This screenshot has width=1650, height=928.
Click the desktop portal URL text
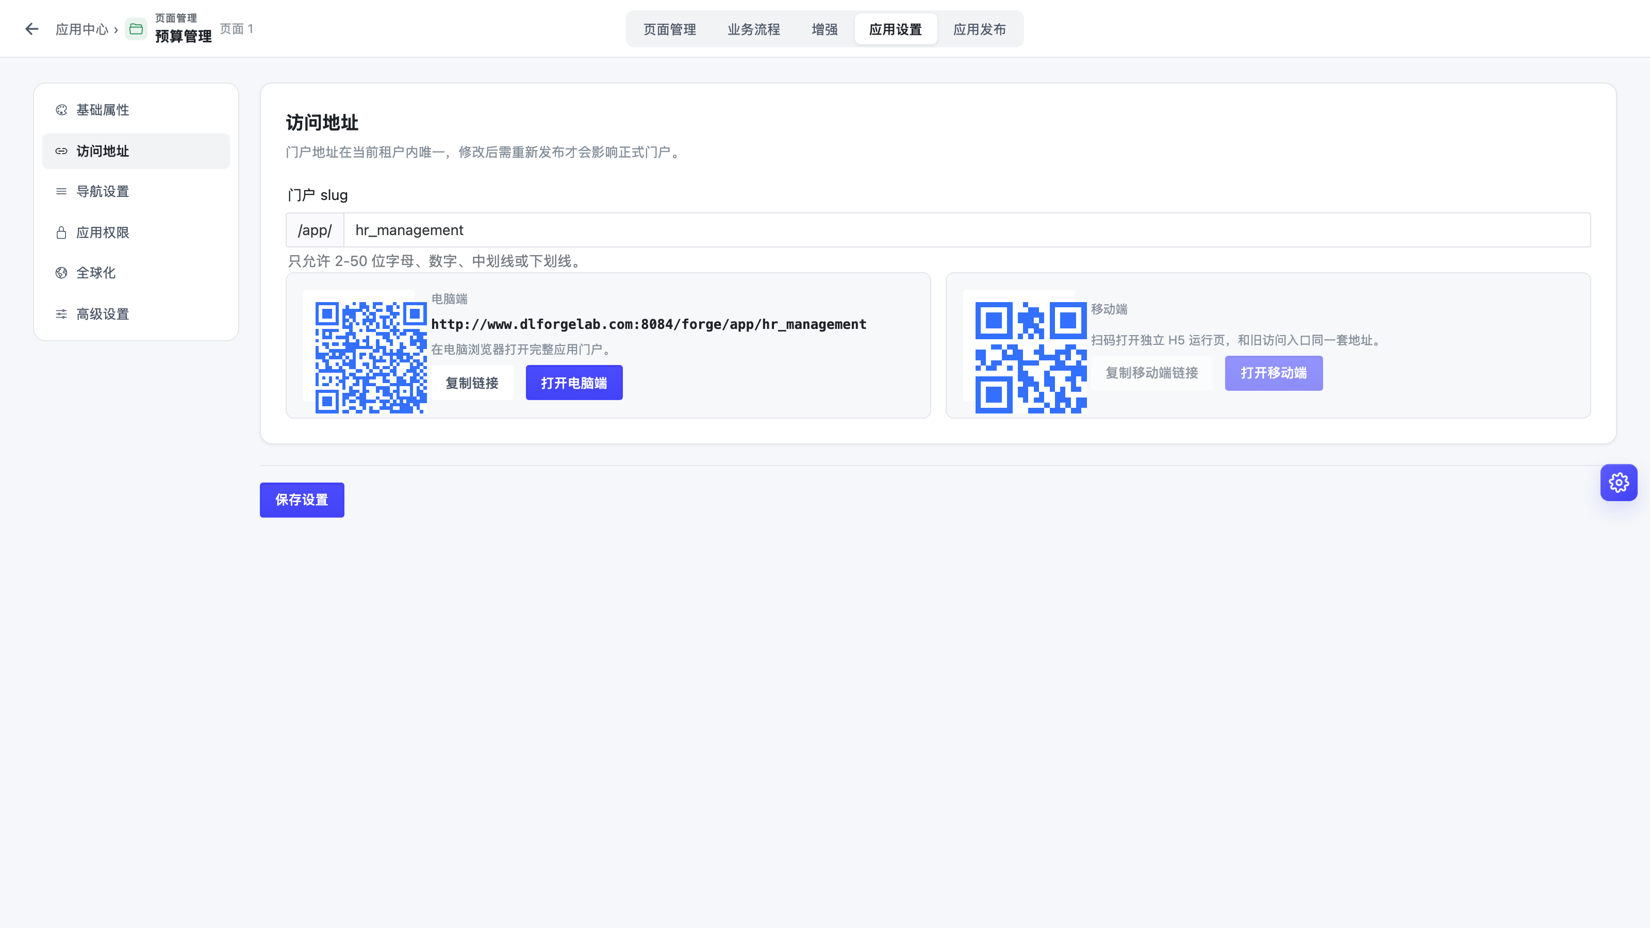point(648,324)
